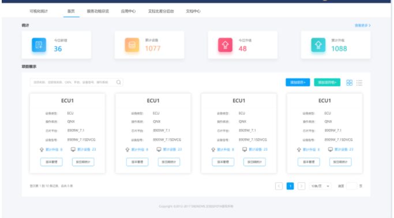Click the blue 添加项目+ button
The width and height of the screenshot is (394, 218).
point(298,82)
